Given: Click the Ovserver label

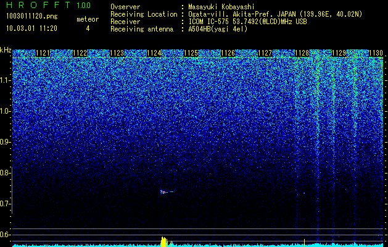Looking at the screenshot, I should [x=125, y=7].
